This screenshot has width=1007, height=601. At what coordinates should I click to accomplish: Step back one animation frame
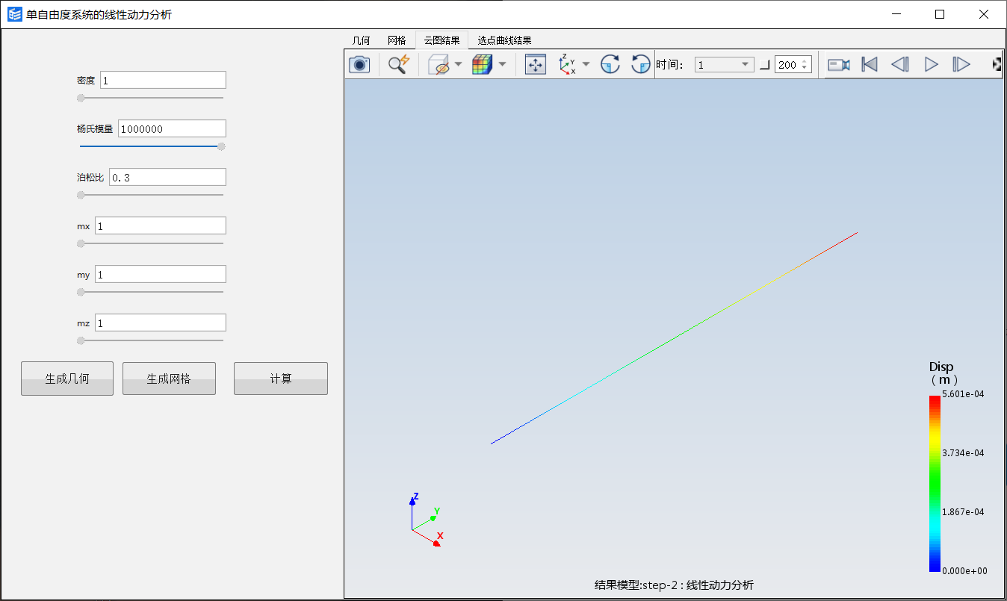pyautogui.click(x=900, y=65)
